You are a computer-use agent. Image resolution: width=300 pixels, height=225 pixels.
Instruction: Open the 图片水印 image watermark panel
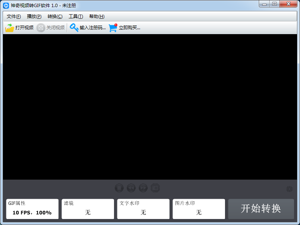[198, 208]
